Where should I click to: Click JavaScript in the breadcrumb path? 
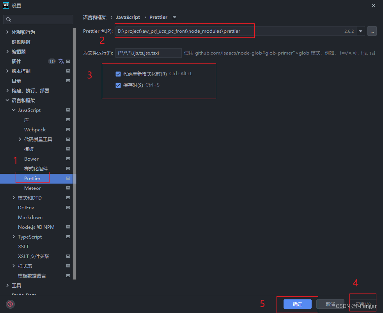(128, 17)
